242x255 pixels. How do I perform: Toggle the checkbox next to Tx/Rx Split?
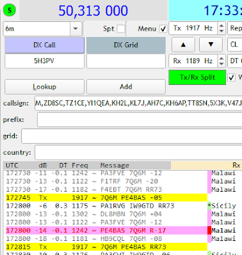[232, 77]
